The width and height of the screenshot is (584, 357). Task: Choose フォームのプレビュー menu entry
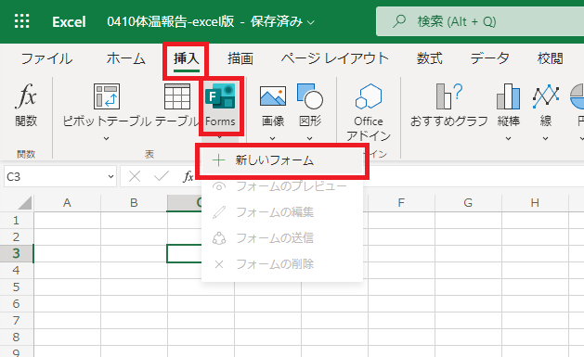282,186
